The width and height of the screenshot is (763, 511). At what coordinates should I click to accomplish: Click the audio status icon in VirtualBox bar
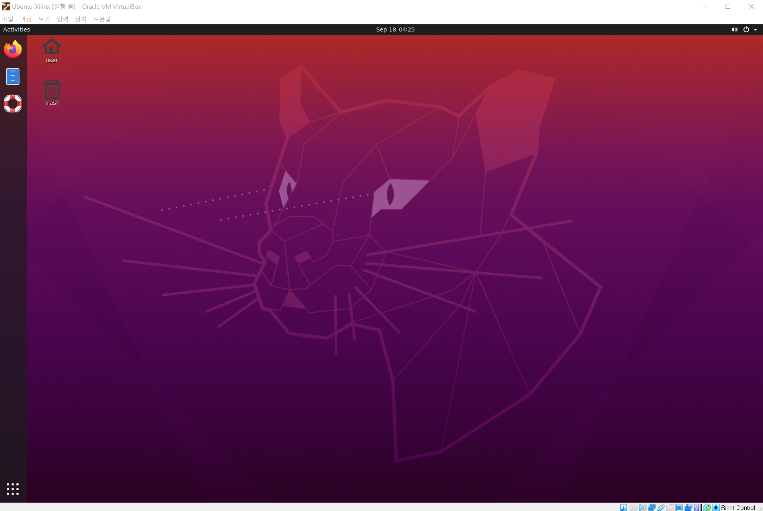[643, 507]
